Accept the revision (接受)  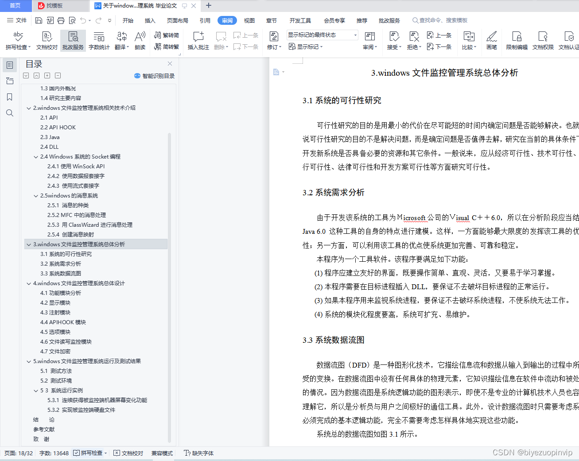click(394, 41)
